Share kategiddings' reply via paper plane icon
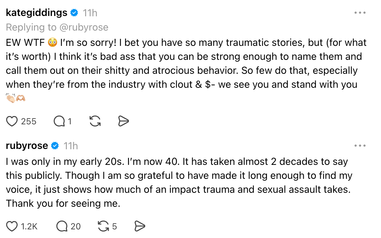Screen dimensions: 381x238 pos(123,122)
